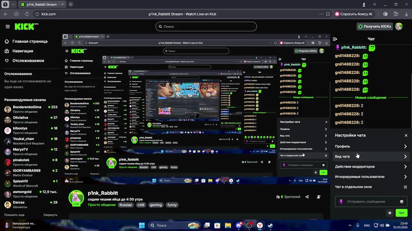Click the green Чат send button
The width and height of the screenshot is (412, 231).
(401, 213)
